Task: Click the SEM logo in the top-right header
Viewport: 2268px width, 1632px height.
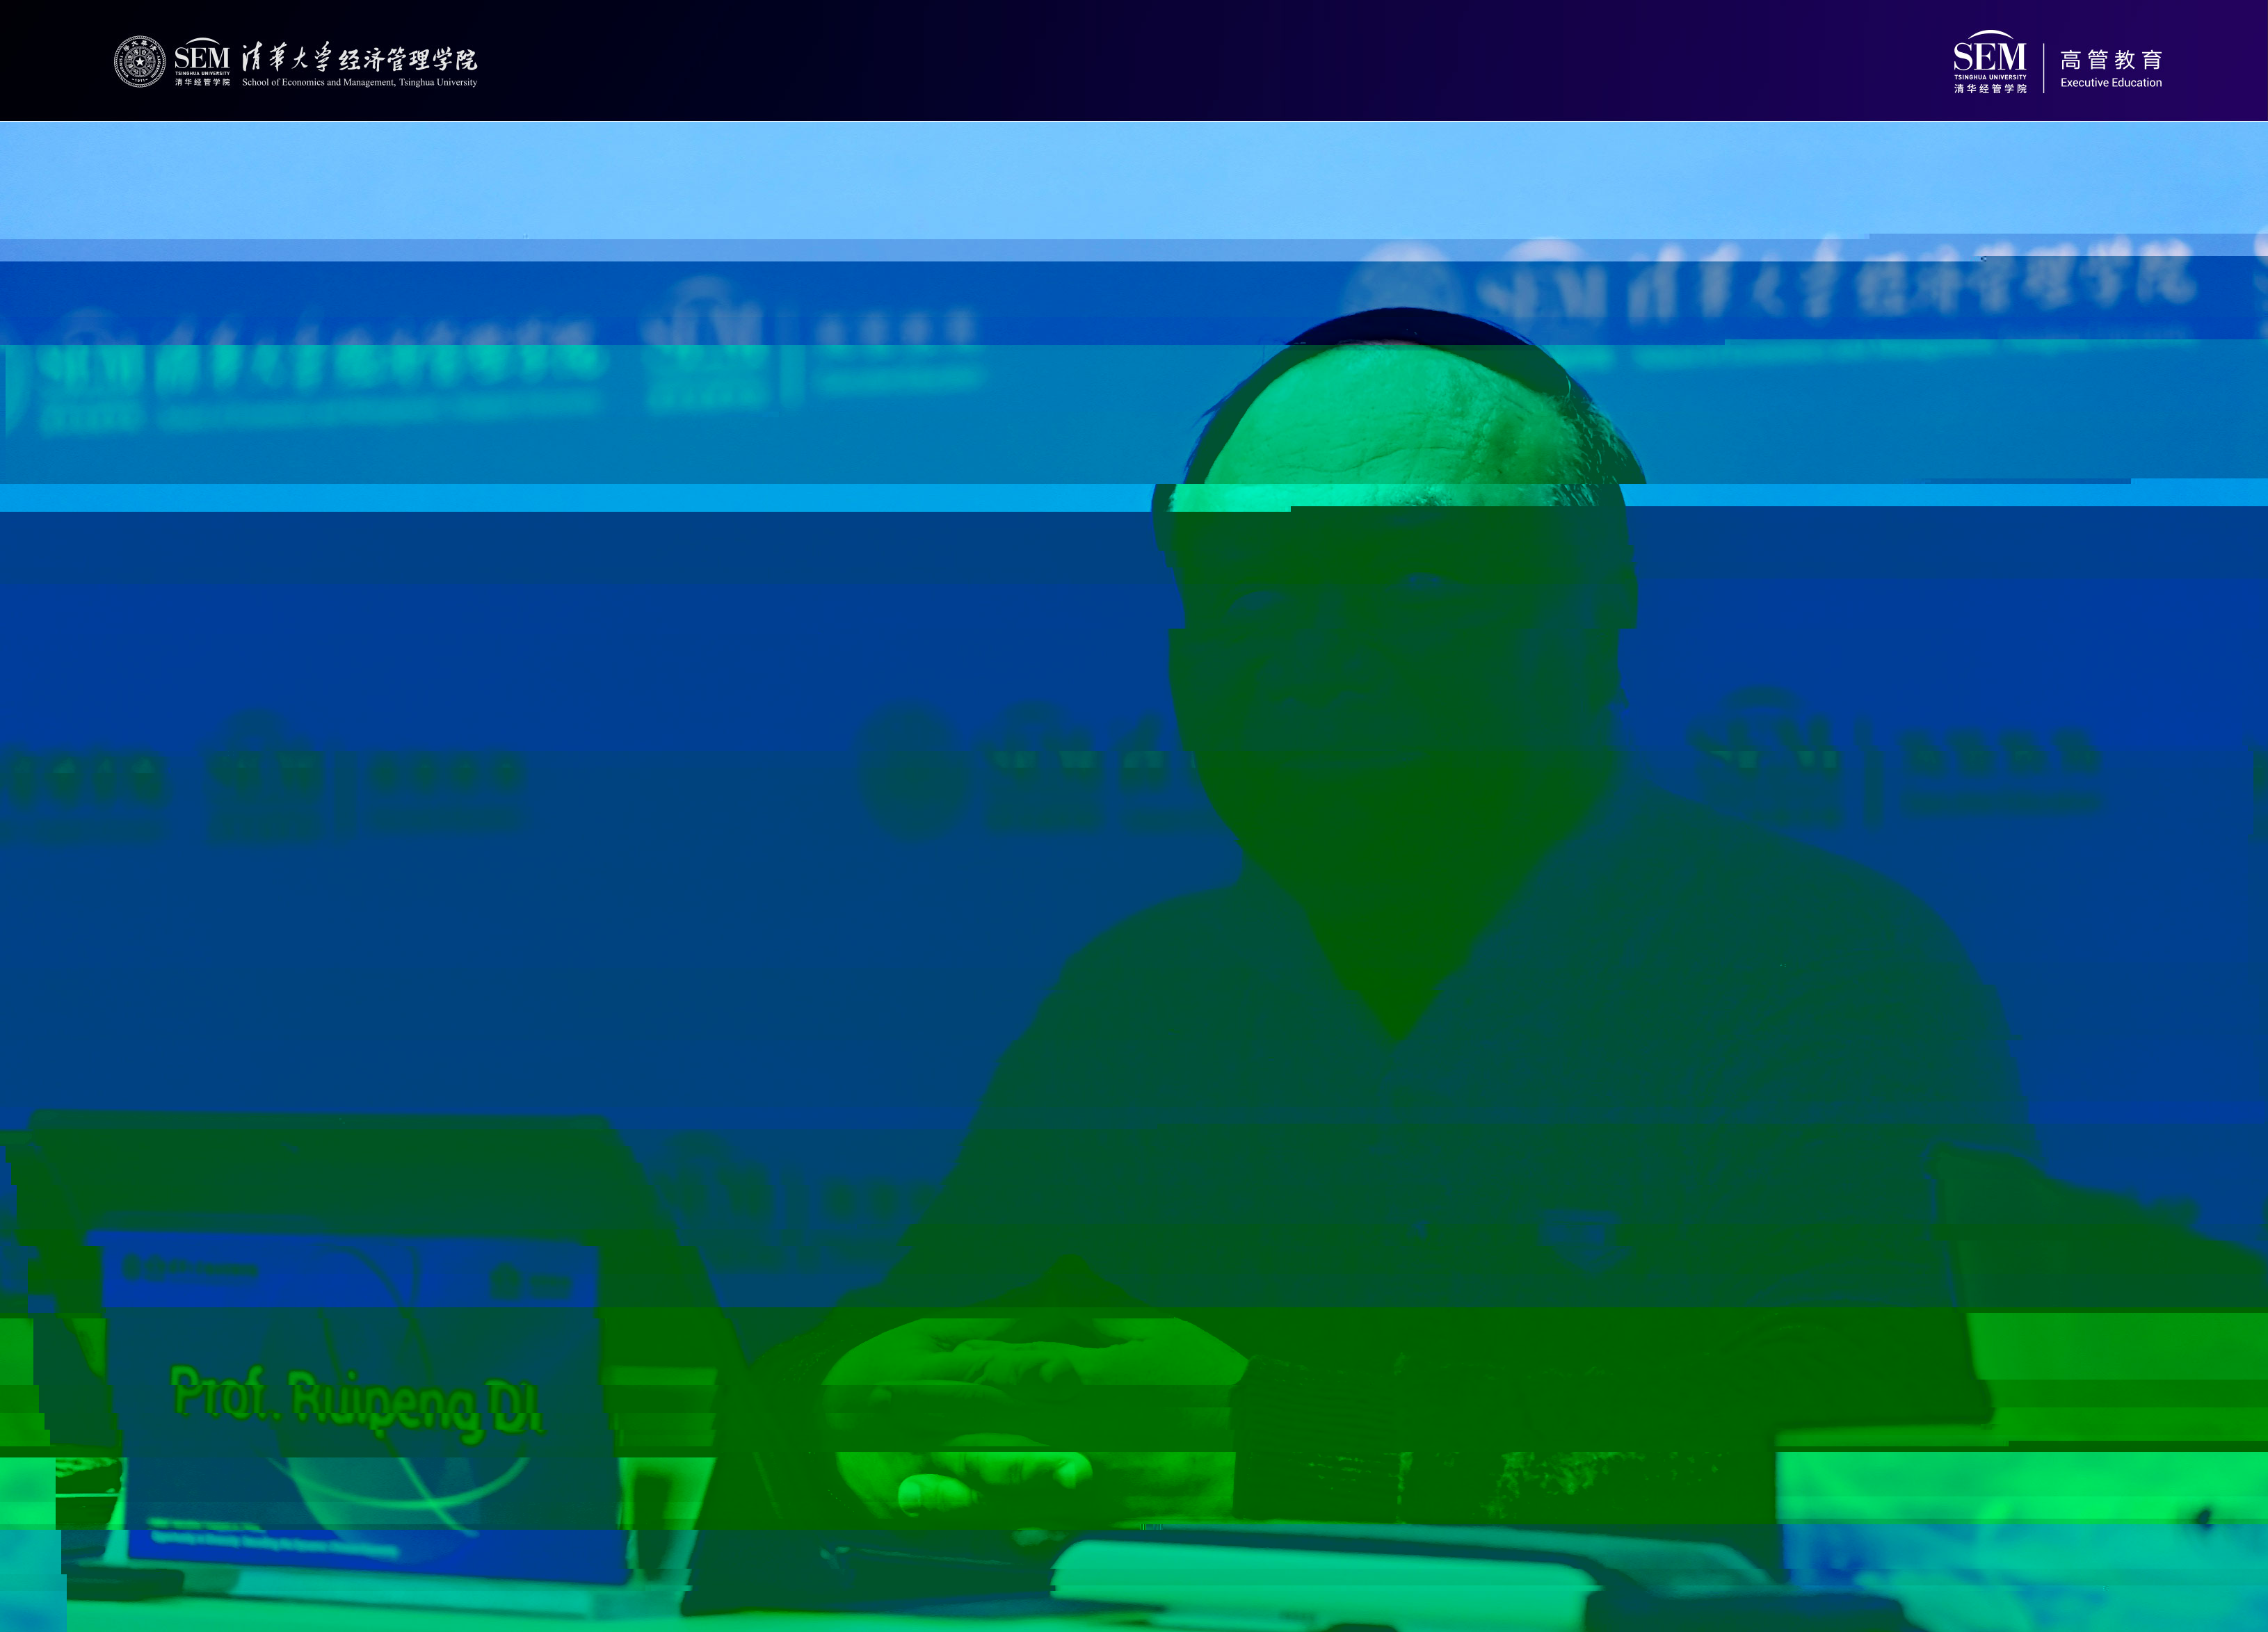Action: coord(1990,62)
